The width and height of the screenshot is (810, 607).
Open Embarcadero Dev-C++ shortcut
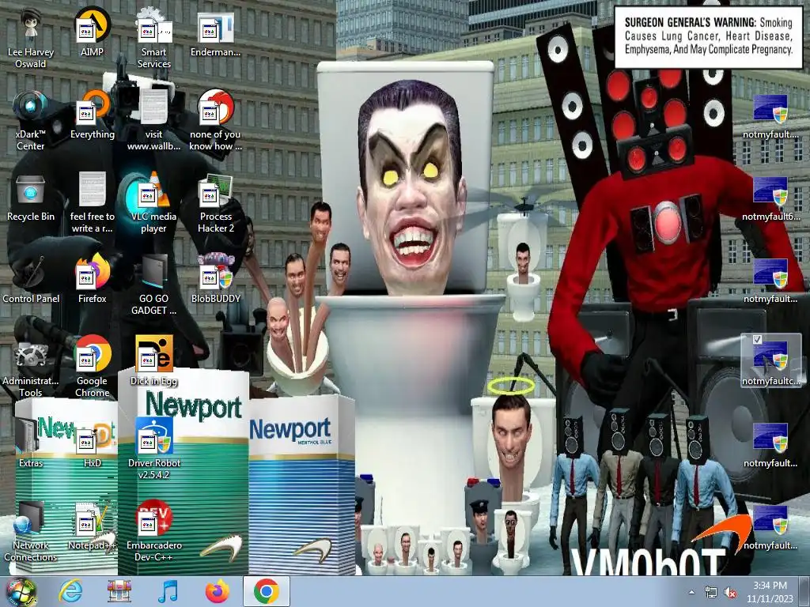point(153,531)
